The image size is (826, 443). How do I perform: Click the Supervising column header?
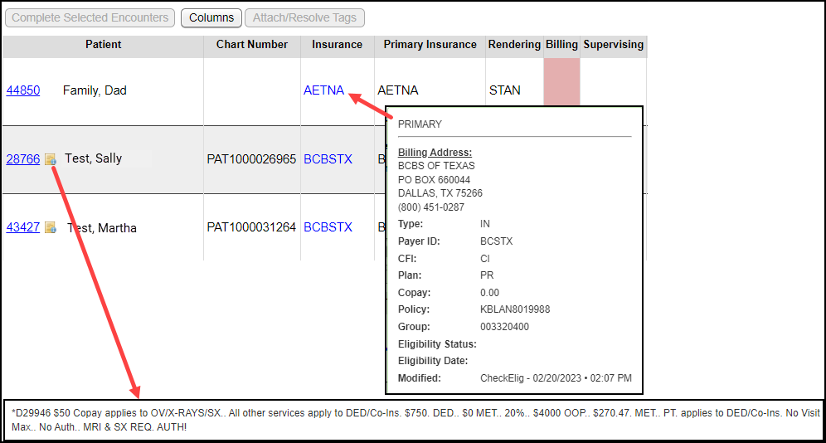613,45
